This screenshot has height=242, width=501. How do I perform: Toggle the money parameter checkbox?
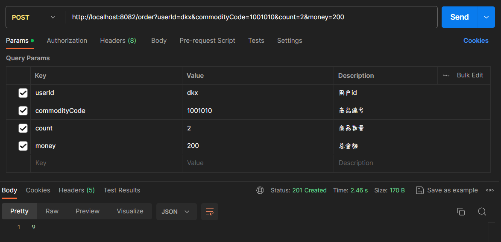(x=23, y=146)
